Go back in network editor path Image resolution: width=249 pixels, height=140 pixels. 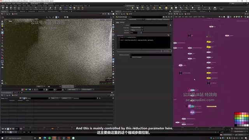[x=175, y=14]
